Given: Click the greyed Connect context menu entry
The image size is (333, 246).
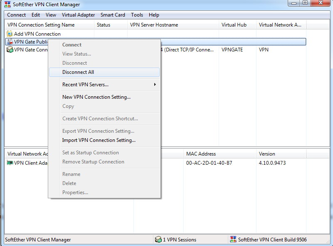Looking at the screenshot, I should (x=104, y=45).
